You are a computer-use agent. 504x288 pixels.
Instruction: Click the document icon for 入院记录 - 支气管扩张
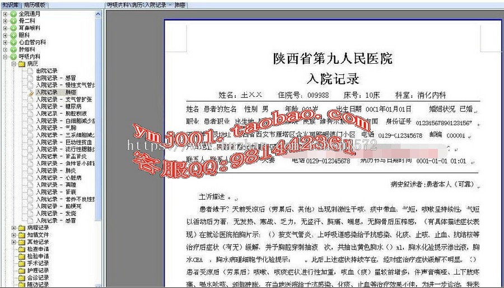[x=30, y=99]
